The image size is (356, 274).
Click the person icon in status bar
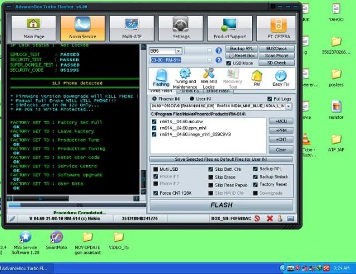point(280,219)
